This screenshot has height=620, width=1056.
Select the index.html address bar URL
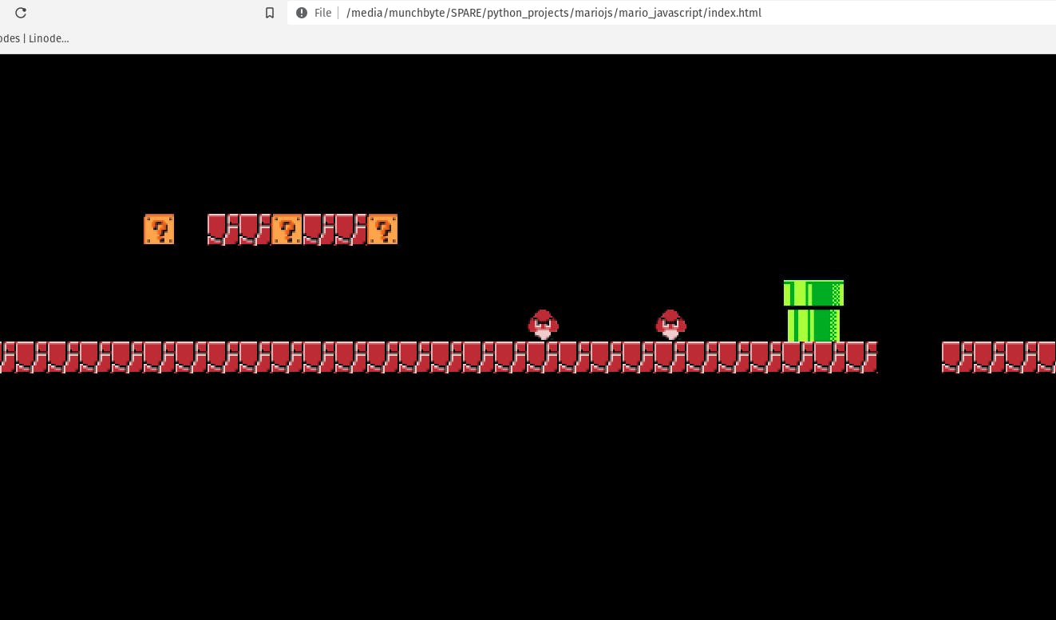pos(554,13)
